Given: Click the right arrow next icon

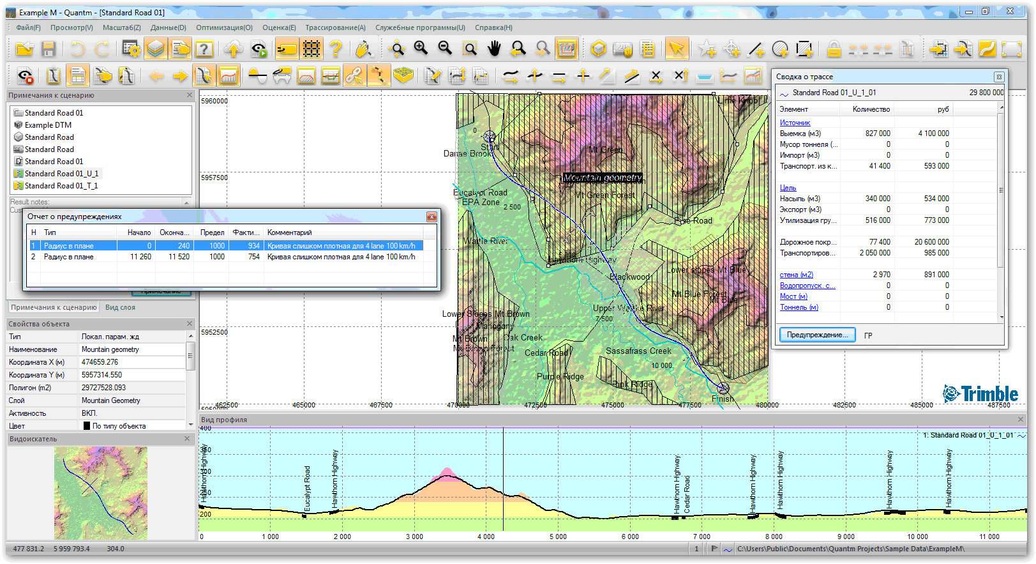Looking at the screenshot, I should click(180, 77).
